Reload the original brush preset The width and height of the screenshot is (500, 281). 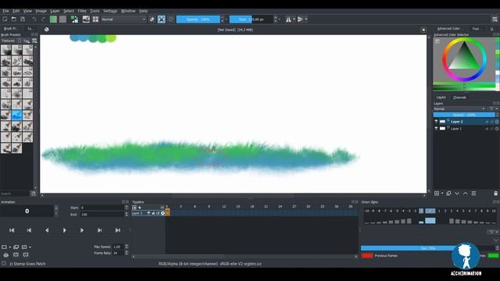pos(171,20)
